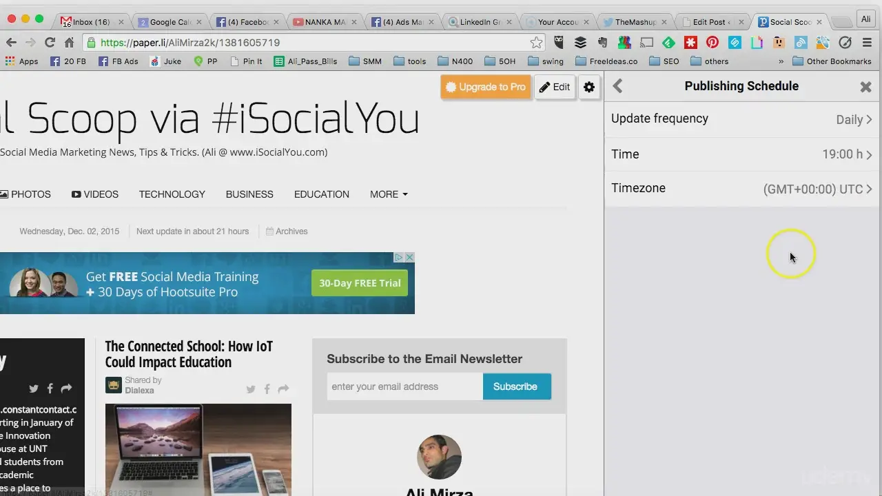Viewport: 882px width, 496px height.
Task: Open the Other Bookmarks folder
Action: coord(832,61)
